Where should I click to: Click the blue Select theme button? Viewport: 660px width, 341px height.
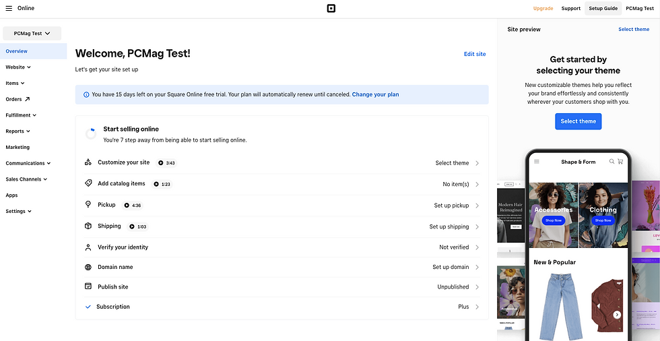pyautogui.click(x=579, y=121)
